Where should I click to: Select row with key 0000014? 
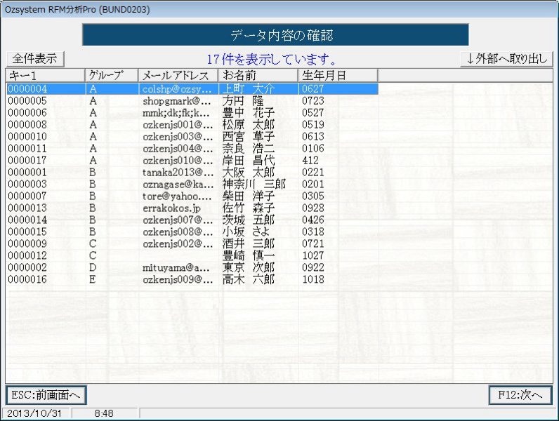192,220
